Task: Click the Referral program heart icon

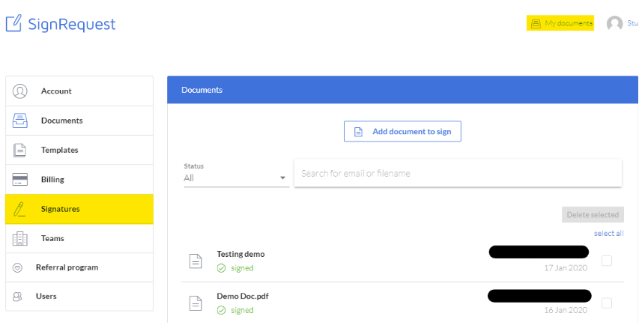Action: tap(18, 267)
